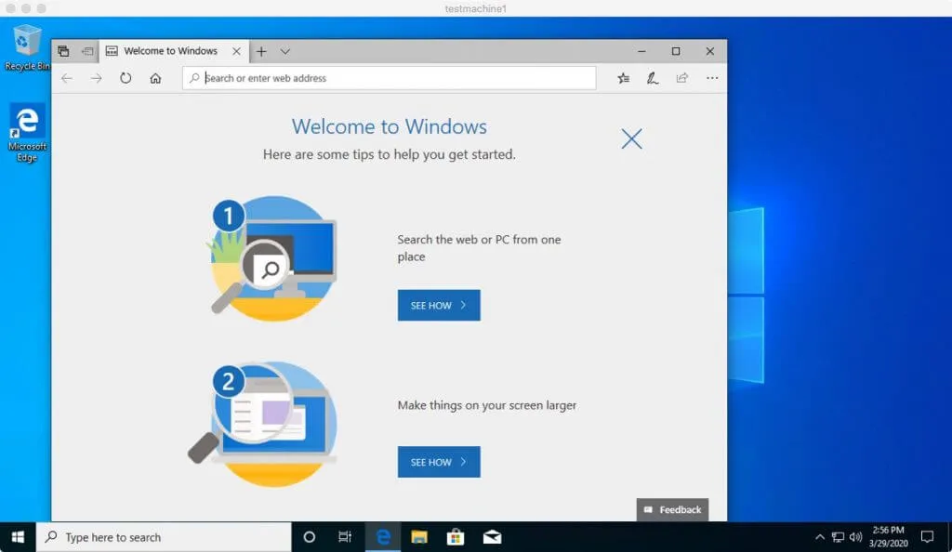Viewport: 952px width, 552px height.
Task: Minimize the Edge window
Action: click(x=641, y=51)
